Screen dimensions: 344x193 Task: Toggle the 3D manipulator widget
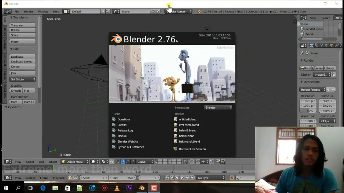[x=118, y=162]
